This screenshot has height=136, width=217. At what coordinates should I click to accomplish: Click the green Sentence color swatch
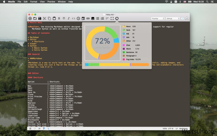(x=124, y=52)
